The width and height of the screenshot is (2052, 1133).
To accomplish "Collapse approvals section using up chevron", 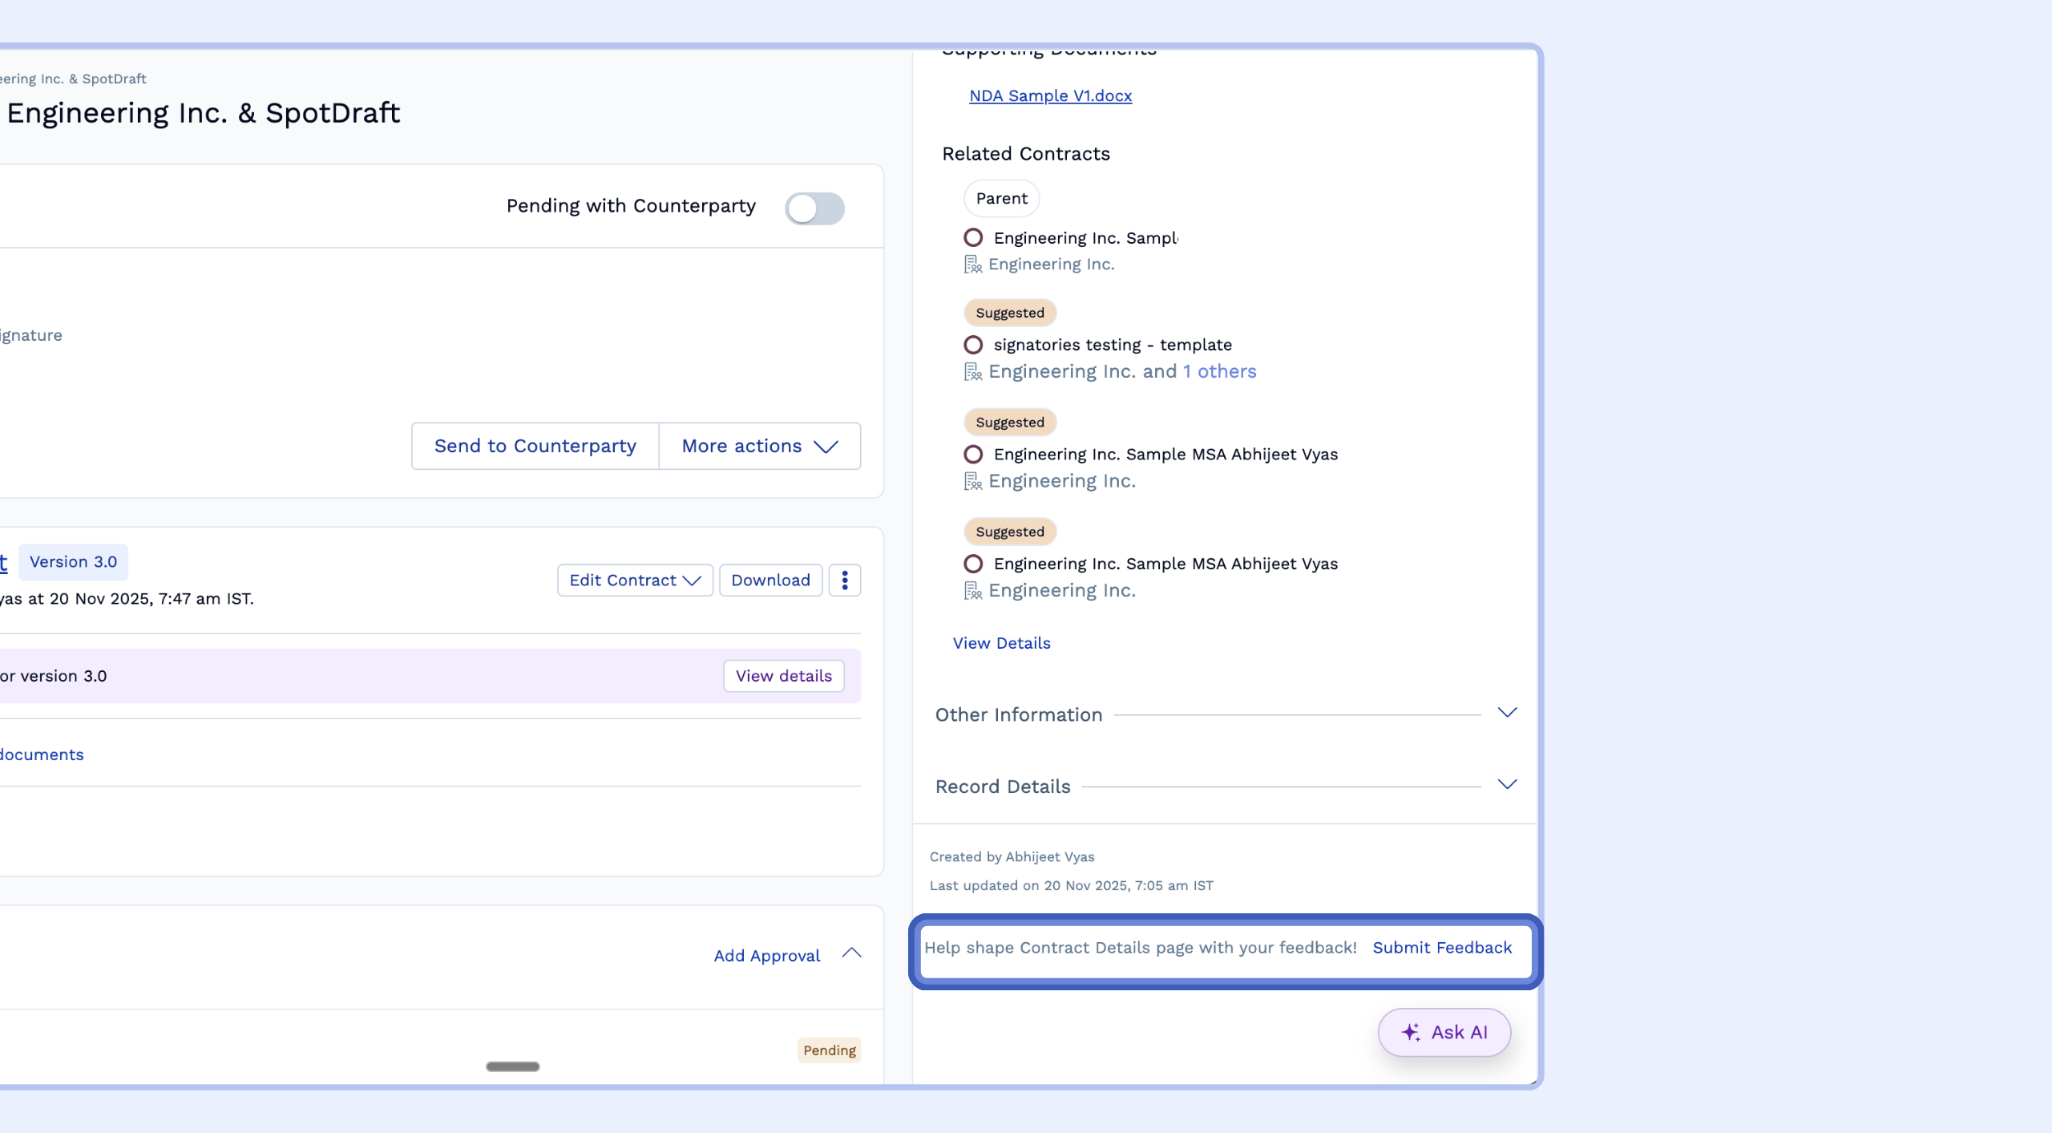I will (852, 953).
